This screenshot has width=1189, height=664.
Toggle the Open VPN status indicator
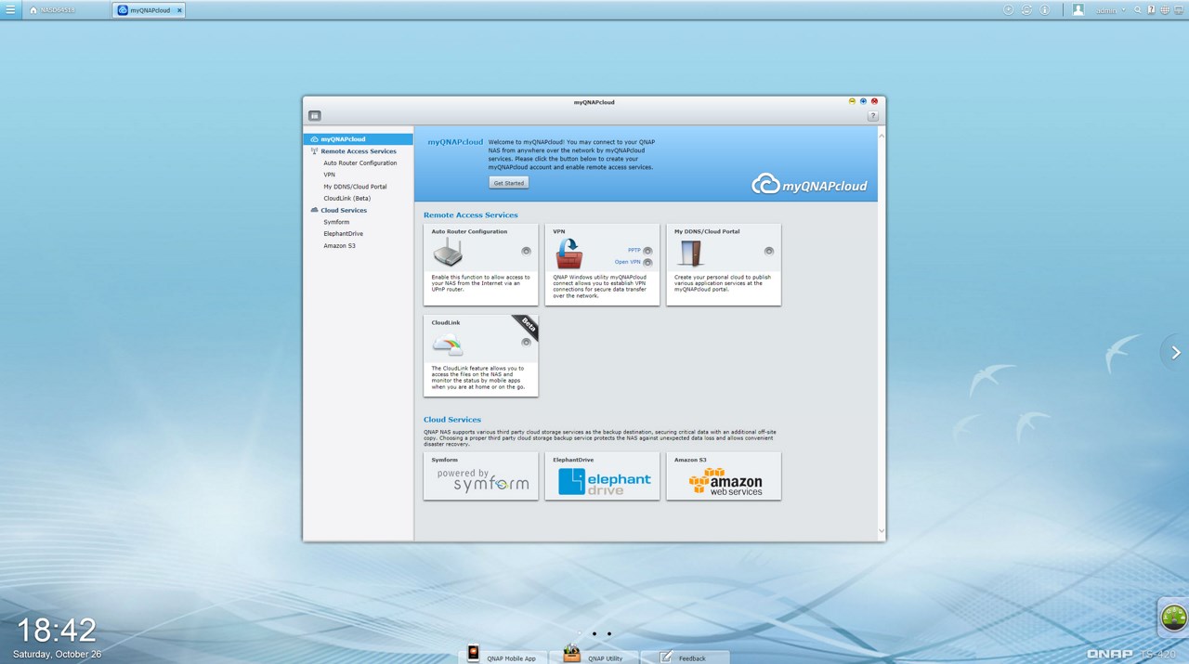[647, 263]
